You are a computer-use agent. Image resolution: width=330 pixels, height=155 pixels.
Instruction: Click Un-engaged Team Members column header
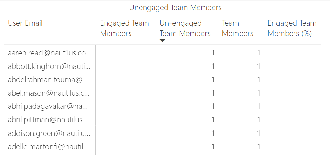(185, 28)
